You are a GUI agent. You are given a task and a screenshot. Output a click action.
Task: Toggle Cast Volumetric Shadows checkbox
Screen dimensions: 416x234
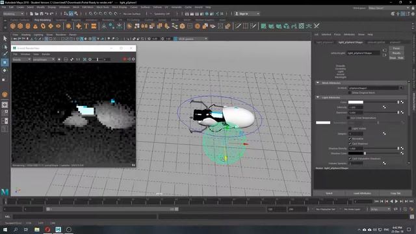pyautogui.click(x=350, y=159)
